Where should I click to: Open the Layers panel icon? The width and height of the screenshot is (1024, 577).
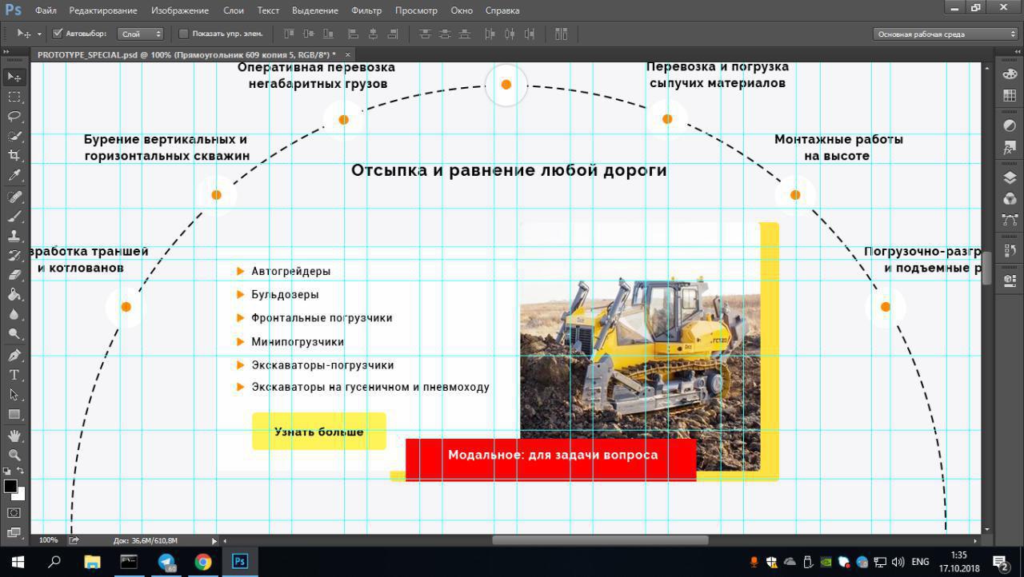[1010, 178]
